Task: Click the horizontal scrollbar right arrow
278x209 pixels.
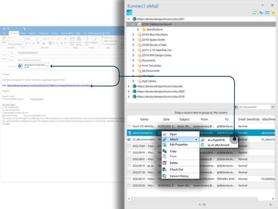Action: pos(273,199)
